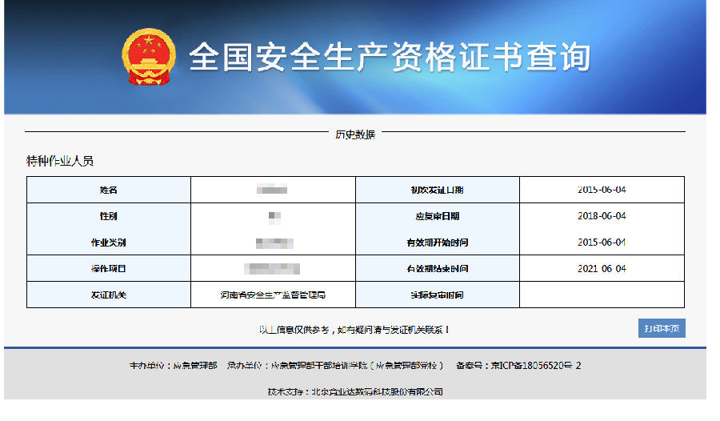Click the blurred name value cell
Image resolution: width=720 pixels, height=421 pixels.
[272, 190]
